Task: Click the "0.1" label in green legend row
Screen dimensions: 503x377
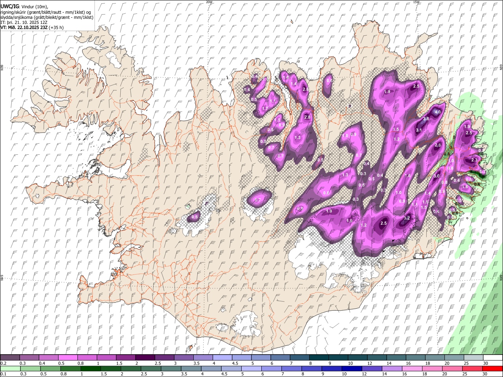Action: 3,374
